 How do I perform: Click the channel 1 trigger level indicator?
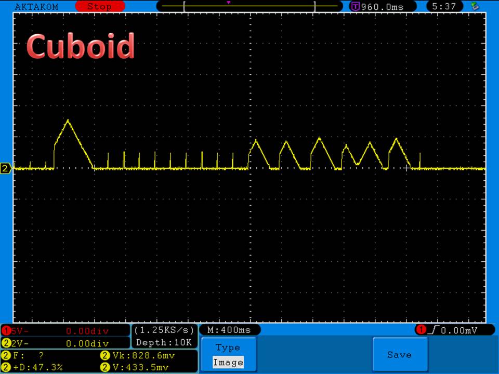click(447, 330)
